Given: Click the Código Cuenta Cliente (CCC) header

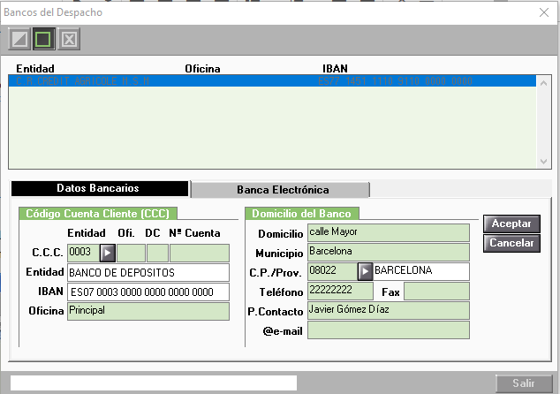Looking at the screenshot, I should [x=98, y=214].
